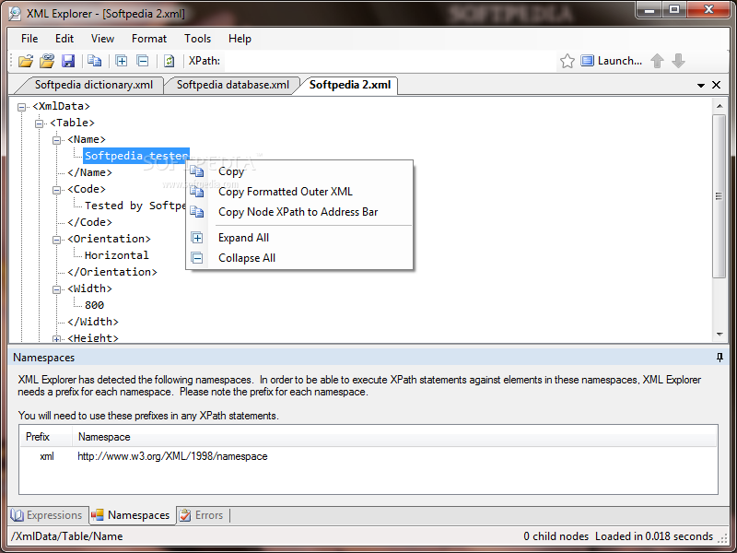Switch to the Errors bottom tab
The width and height of the screenshot is (737, 553).
coord(202,515)
